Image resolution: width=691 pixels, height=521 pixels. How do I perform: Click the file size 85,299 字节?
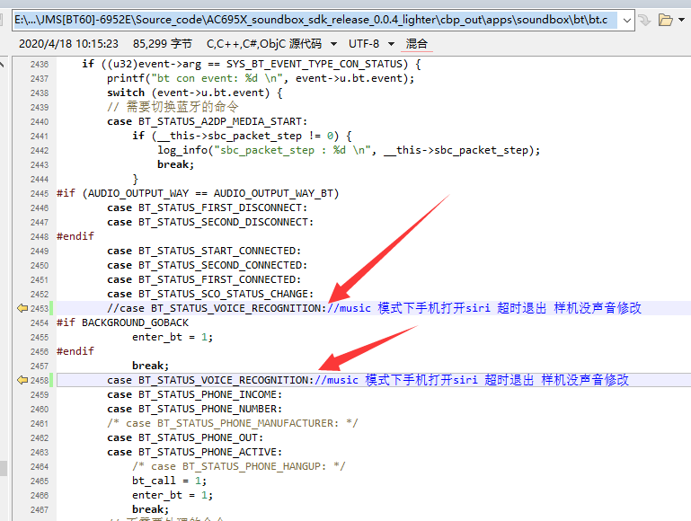162,44
